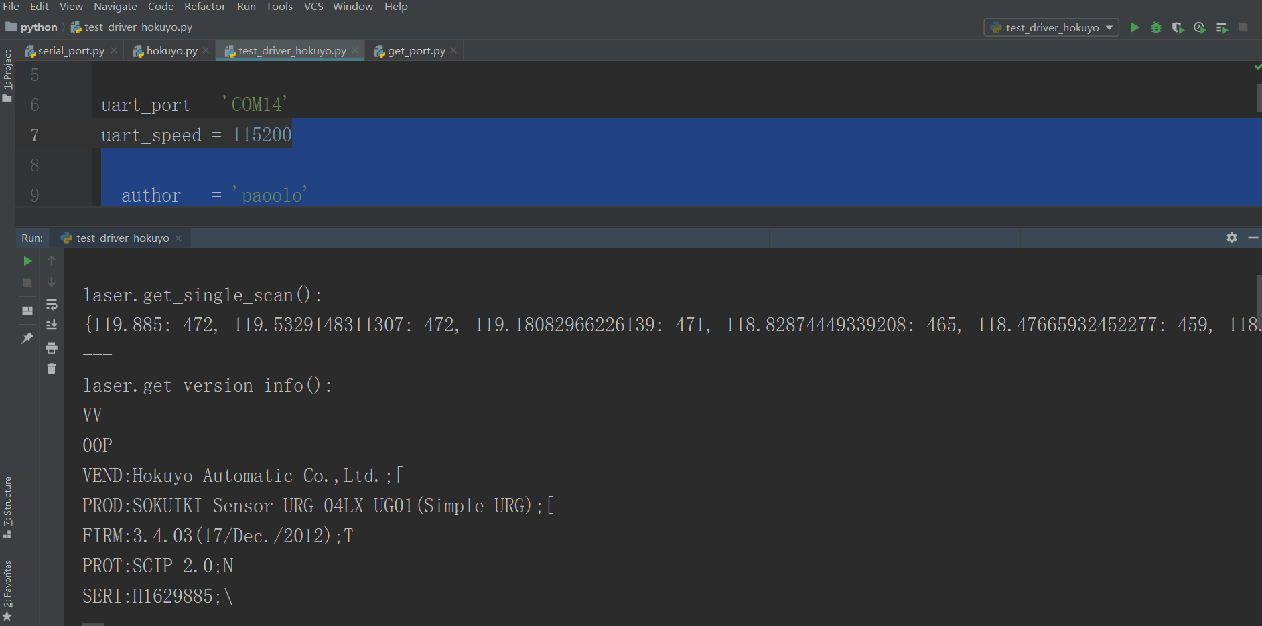Screen dimensions: 1262x626
Task: Toggle scroll to end of console
Action: click(x=52, y=325)
